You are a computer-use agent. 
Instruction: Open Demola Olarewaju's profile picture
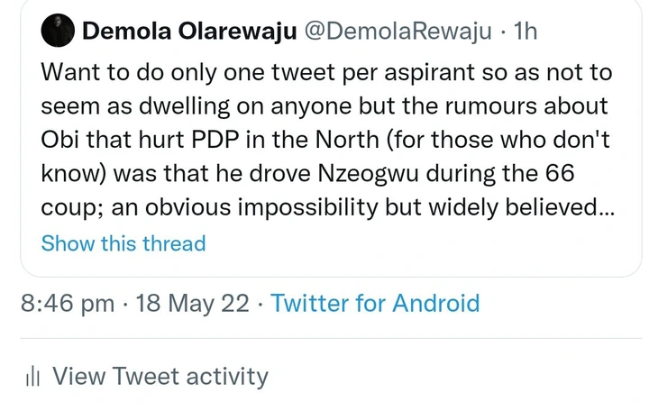point(57,32)
